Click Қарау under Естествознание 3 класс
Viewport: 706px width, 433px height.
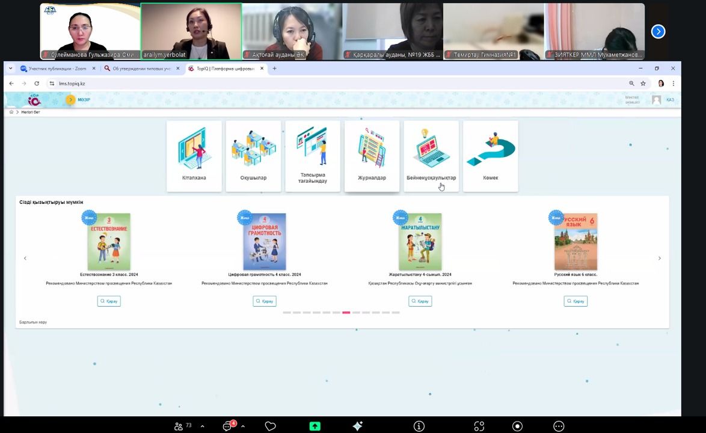[109, 301]
